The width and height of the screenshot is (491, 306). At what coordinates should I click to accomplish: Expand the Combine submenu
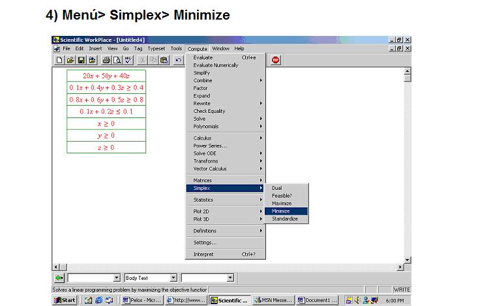(226, 80)
